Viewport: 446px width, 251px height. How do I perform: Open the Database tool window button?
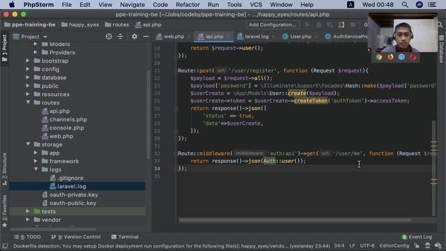[441, 49]
